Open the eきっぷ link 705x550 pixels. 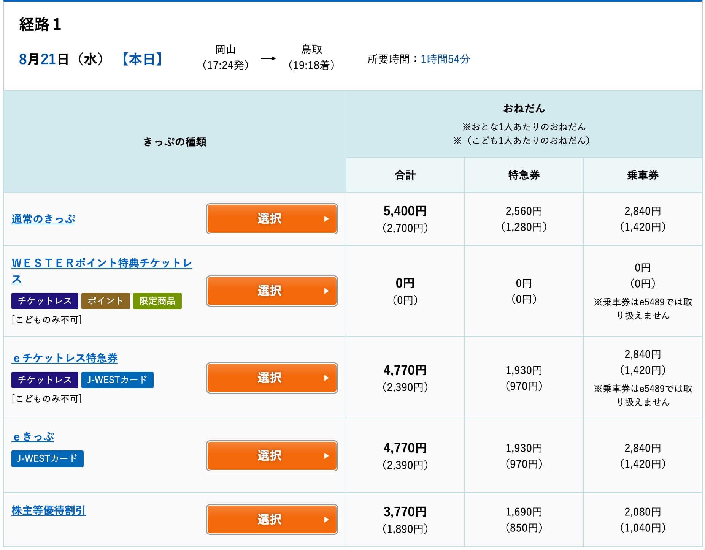pyautogui.click(x=33, y=437)
